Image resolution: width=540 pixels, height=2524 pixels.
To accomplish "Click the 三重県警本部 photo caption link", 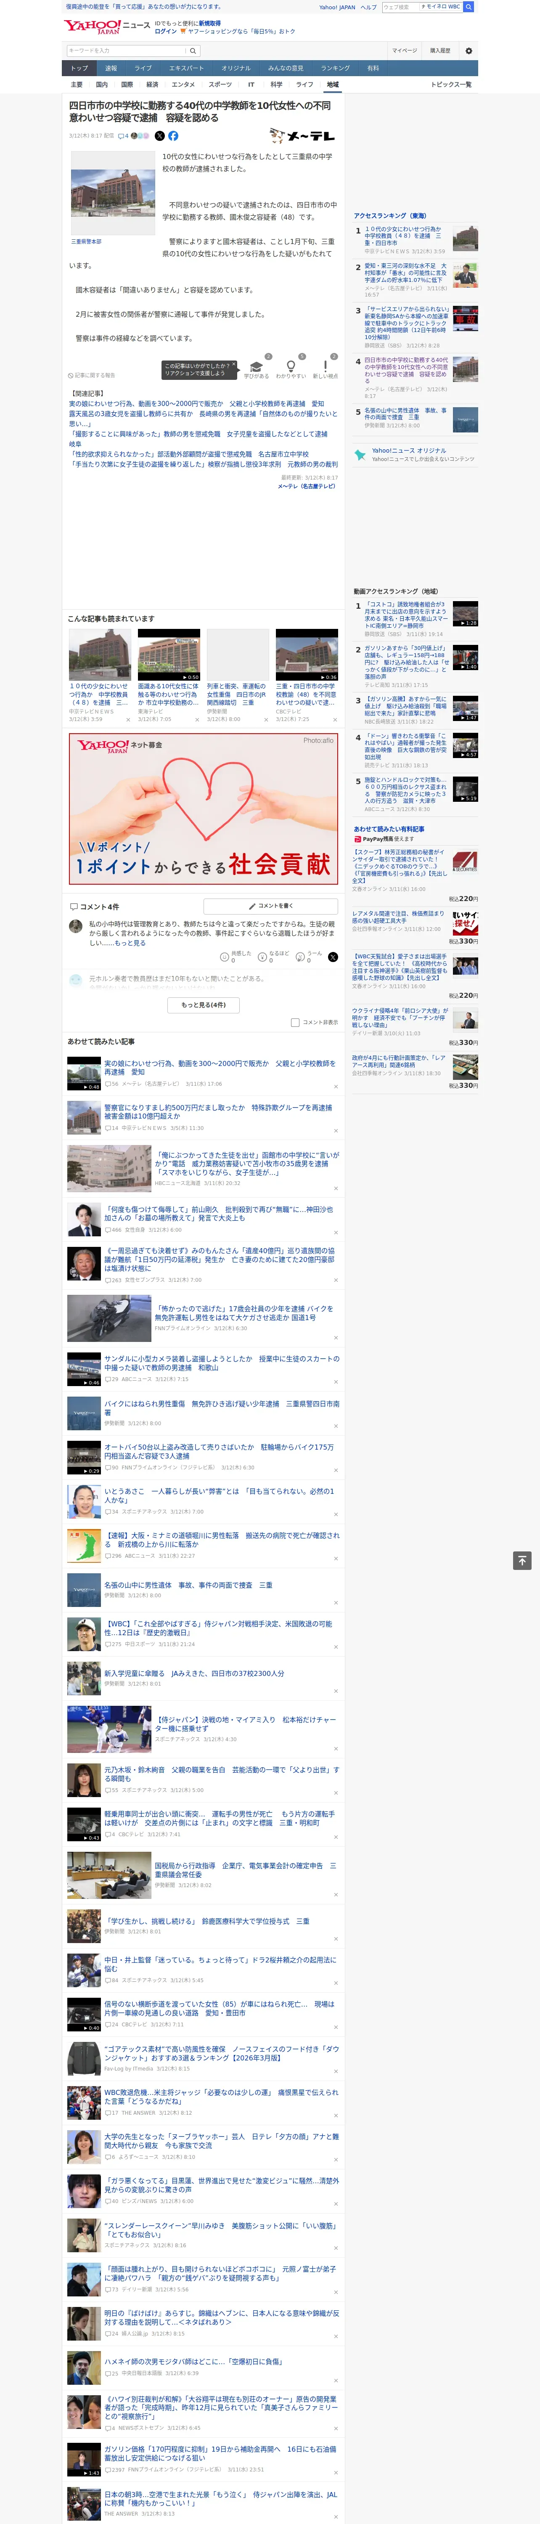I will click(85, 241).
